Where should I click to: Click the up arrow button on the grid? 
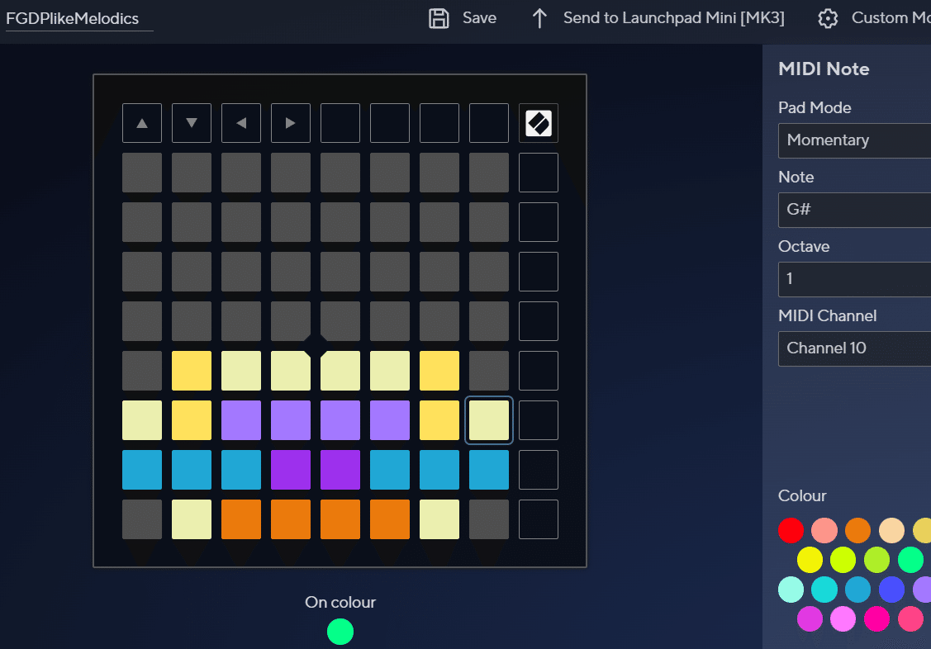click(142, 123)
